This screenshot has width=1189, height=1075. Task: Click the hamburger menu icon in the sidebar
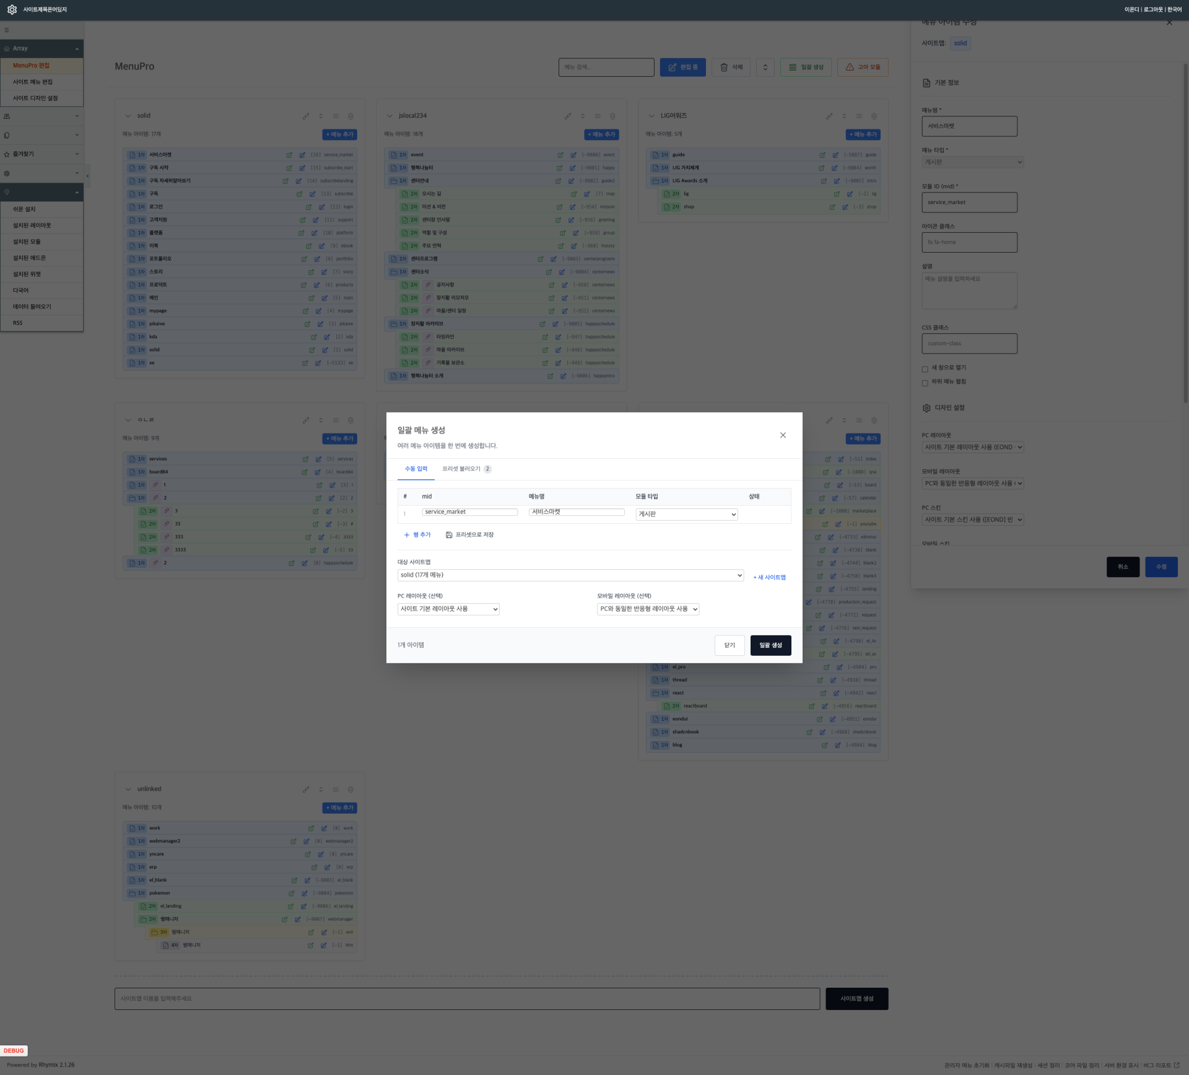point(7,30)
